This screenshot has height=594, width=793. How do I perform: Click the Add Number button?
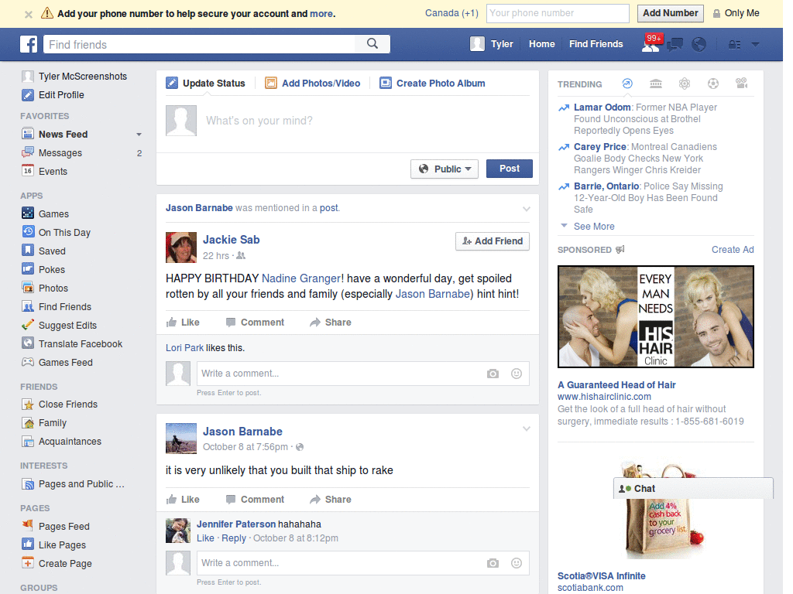670,13
